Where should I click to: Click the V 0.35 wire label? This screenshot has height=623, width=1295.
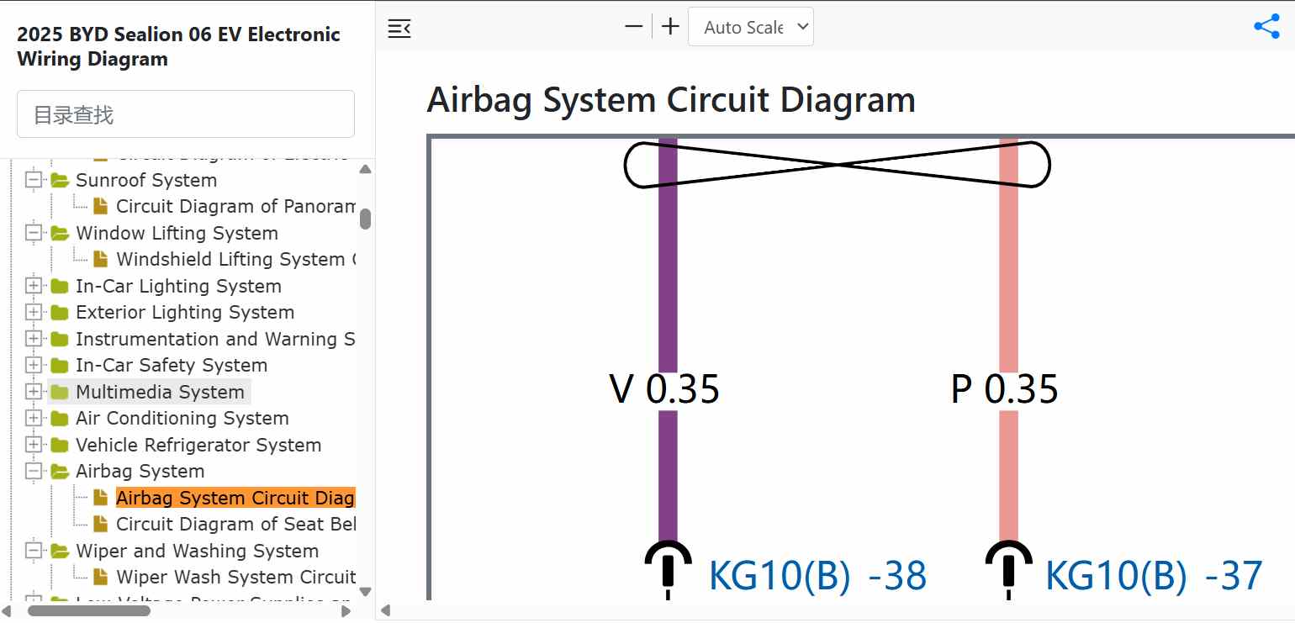(x=664, y=389)
